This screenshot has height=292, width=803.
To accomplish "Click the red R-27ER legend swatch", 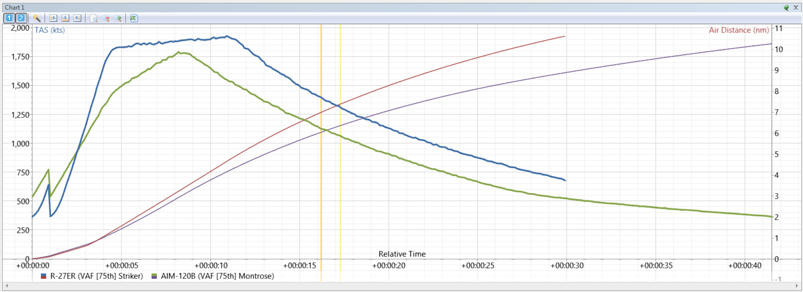I will point(43,277).
